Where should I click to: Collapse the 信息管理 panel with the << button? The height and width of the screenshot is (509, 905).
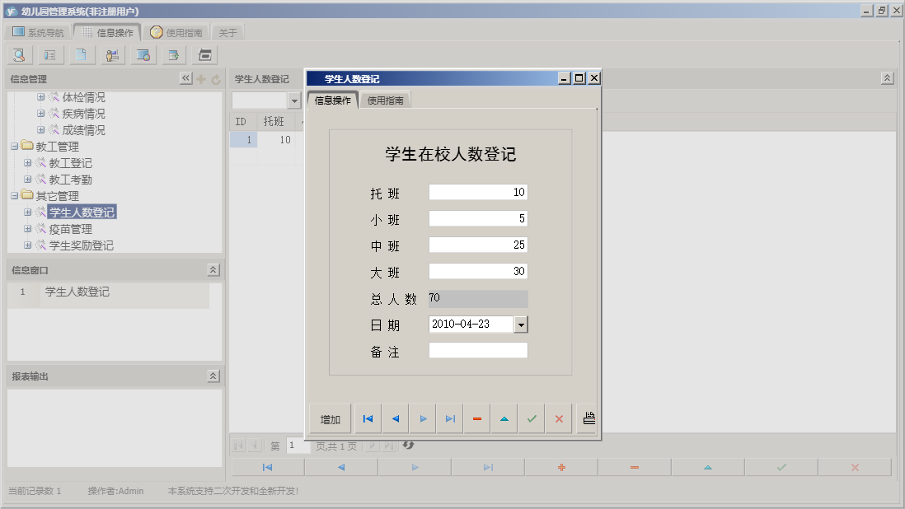[186, 78]
